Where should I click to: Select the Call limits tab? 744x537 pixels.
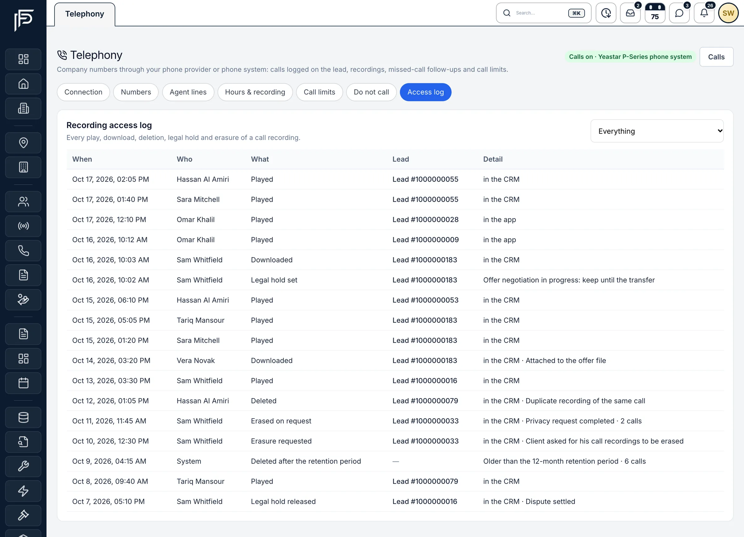(319, 92)
